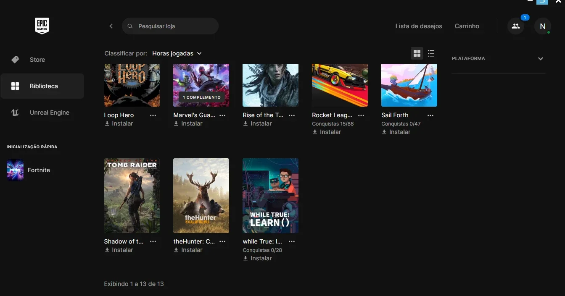The width and height of the screenshot is (565, 296).
Task: Click the Loop Hero title text
Action: point(119,115)
